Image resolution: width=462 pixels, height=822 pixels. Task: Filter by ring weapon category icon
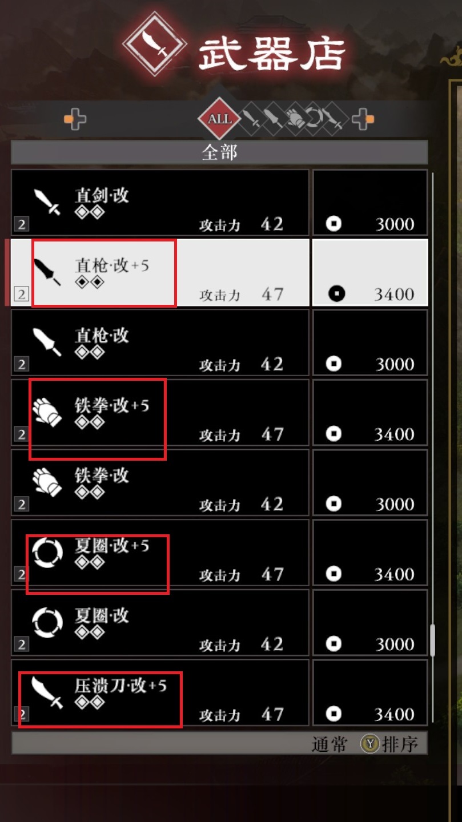point(315,119)
